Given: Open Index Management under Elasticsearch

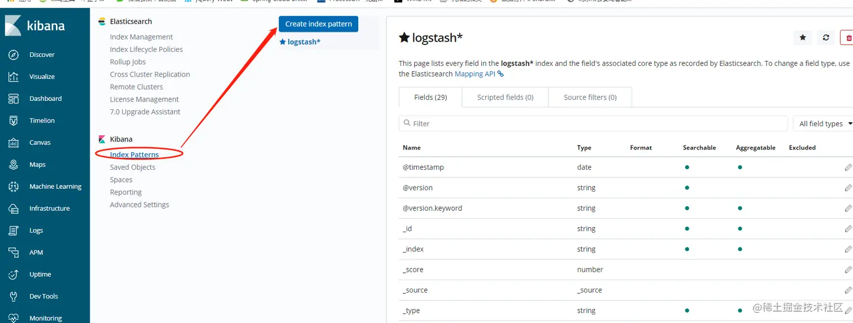Looking at the screenshot, I should point(141,37).
